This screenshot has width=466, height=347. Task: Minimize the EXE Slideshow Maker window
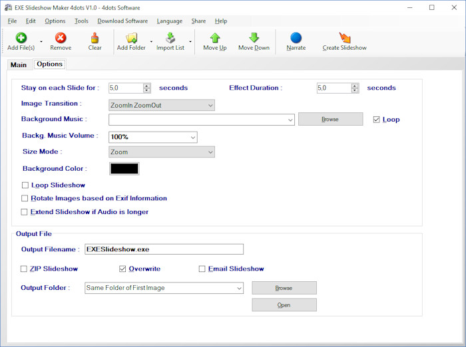click(x=410, y=7)
